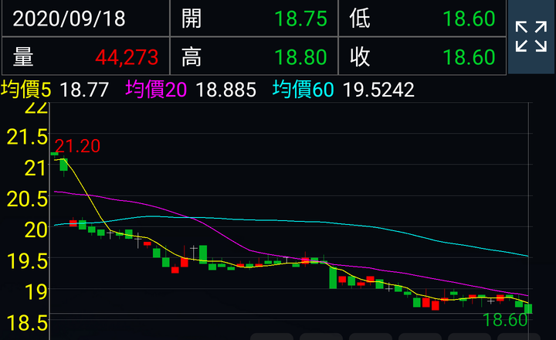Select the 均價60 moving average label
This screenshot has width=556, height=340.
coord(303,90)
